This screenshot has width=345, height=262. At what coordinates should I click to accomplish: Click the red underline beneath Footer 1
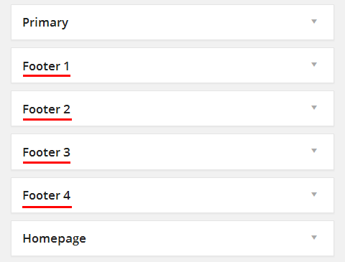47,75
